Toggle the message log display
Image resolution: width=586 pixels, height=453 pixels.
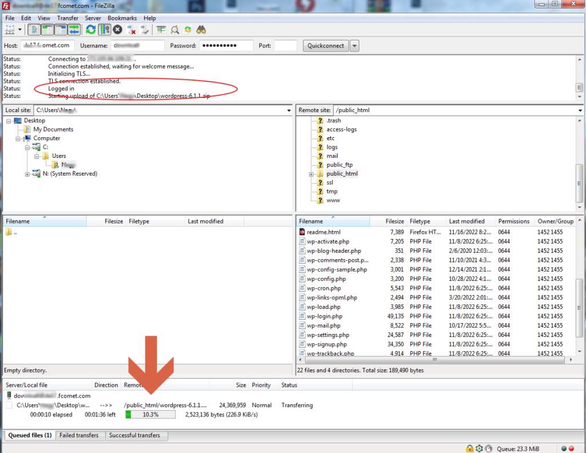[34, 30]
